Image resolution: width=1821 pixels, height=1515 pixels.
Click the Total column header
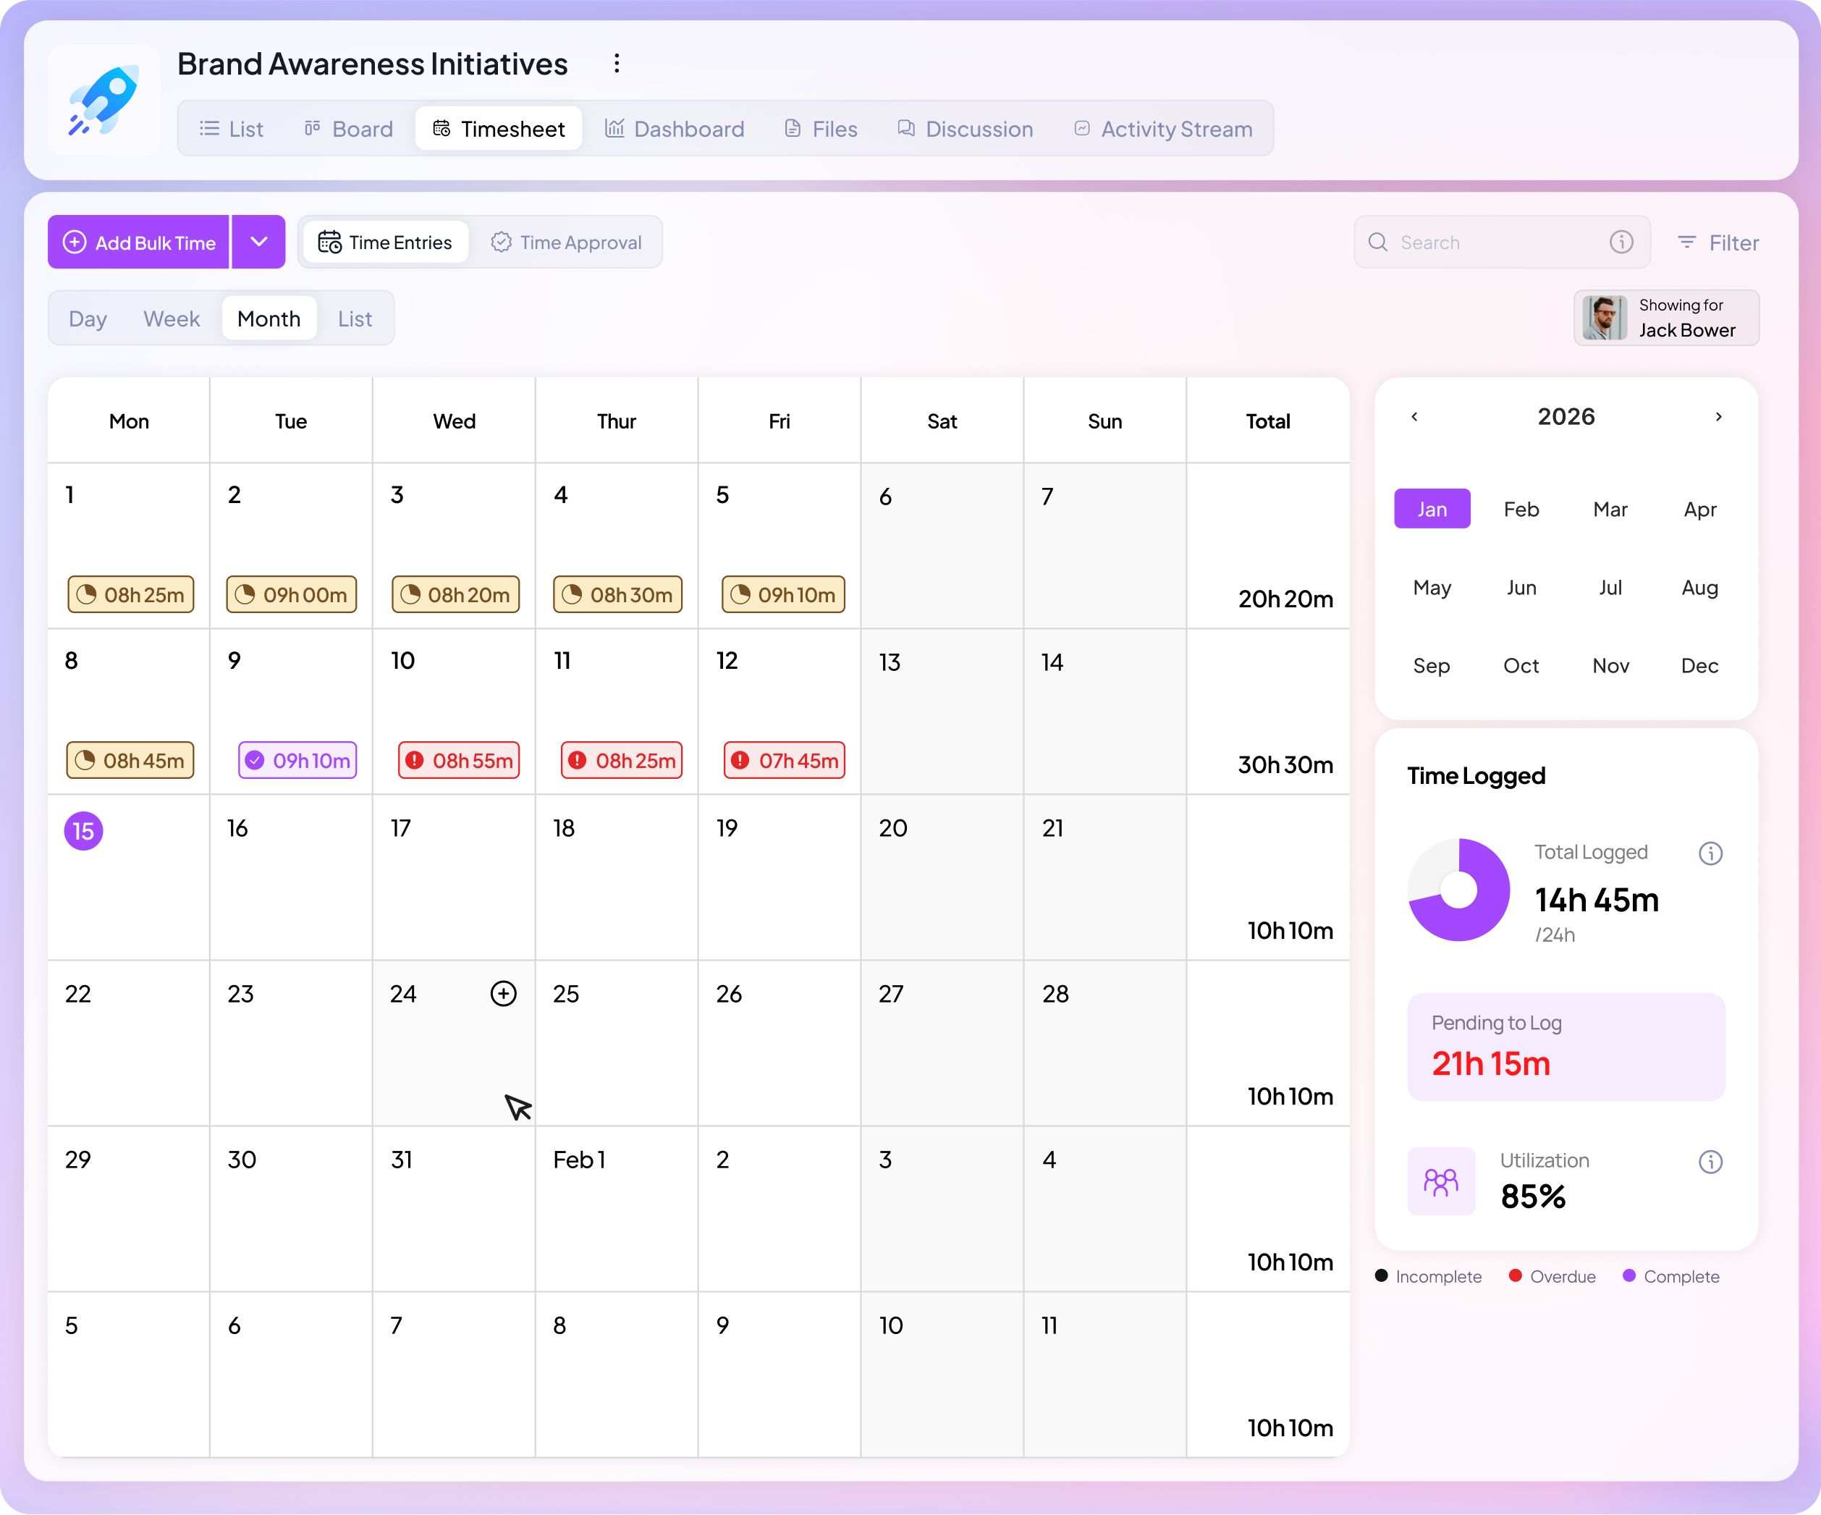click(1269, 421)
